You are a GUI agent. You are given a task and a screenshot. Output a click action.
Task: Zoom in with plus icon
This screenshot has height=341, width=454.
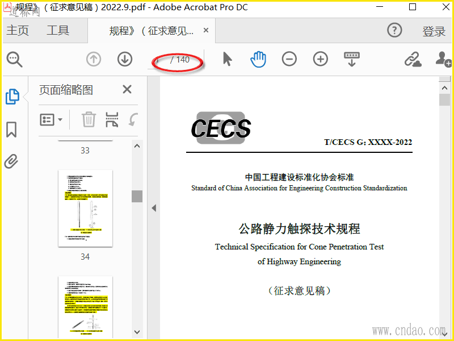[321, 59]
